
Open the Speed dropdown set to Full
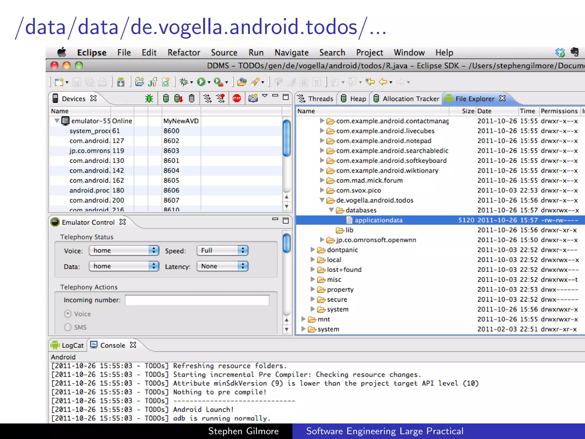click(222, 250)
